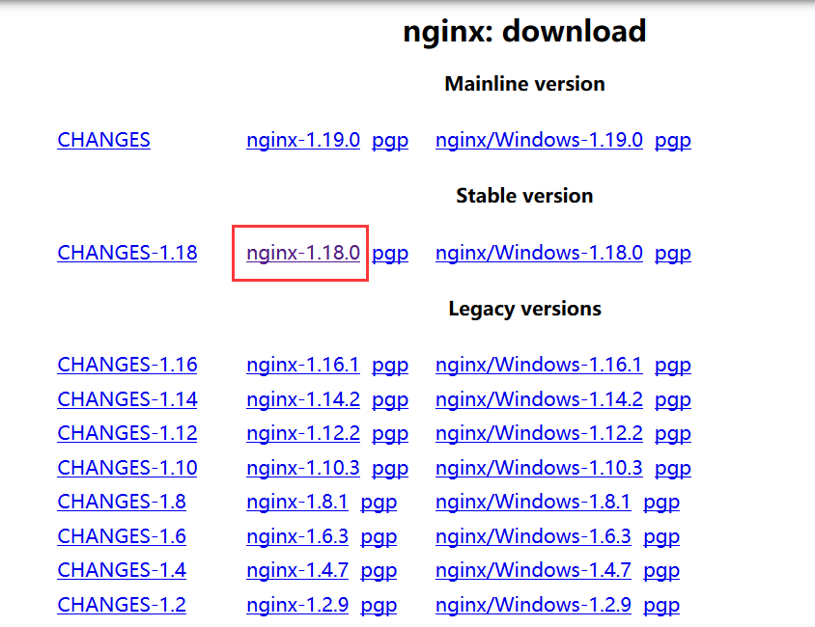This screenshot has height=627, width=815.
Task: Download nginx/Windows-1.6.3
Action: point(533,536)
